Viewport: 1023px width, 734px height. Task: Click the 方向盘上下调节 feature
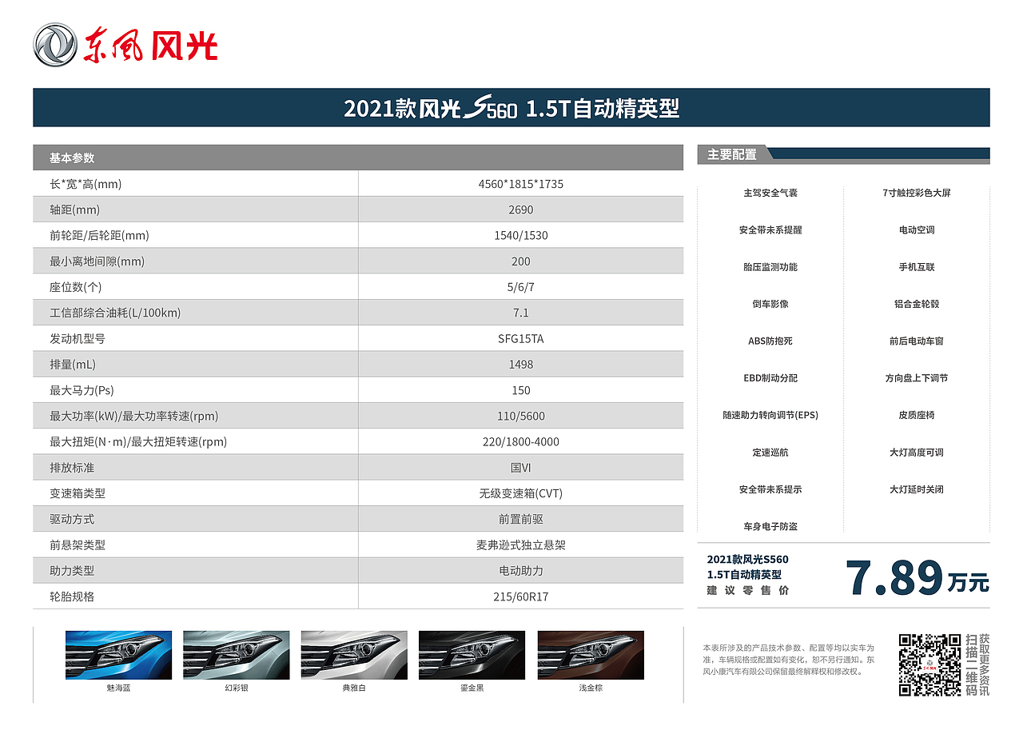point(917,378)
